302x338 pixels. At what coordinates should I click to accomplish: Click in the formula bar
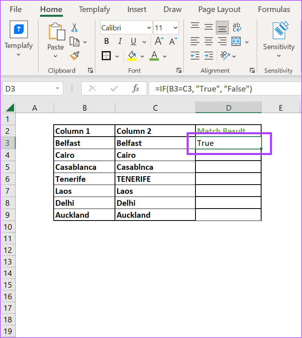pyautogui.click(x=225, y=88)
